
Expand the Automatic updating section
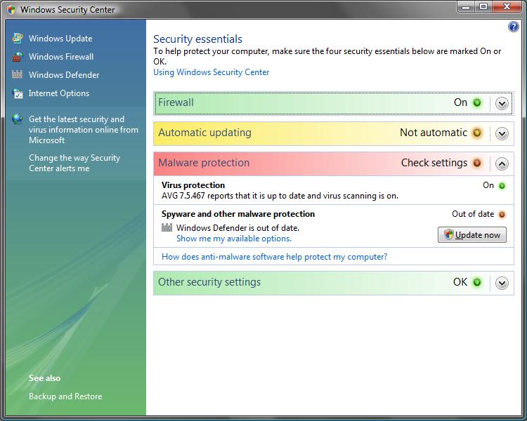(502, 133)
